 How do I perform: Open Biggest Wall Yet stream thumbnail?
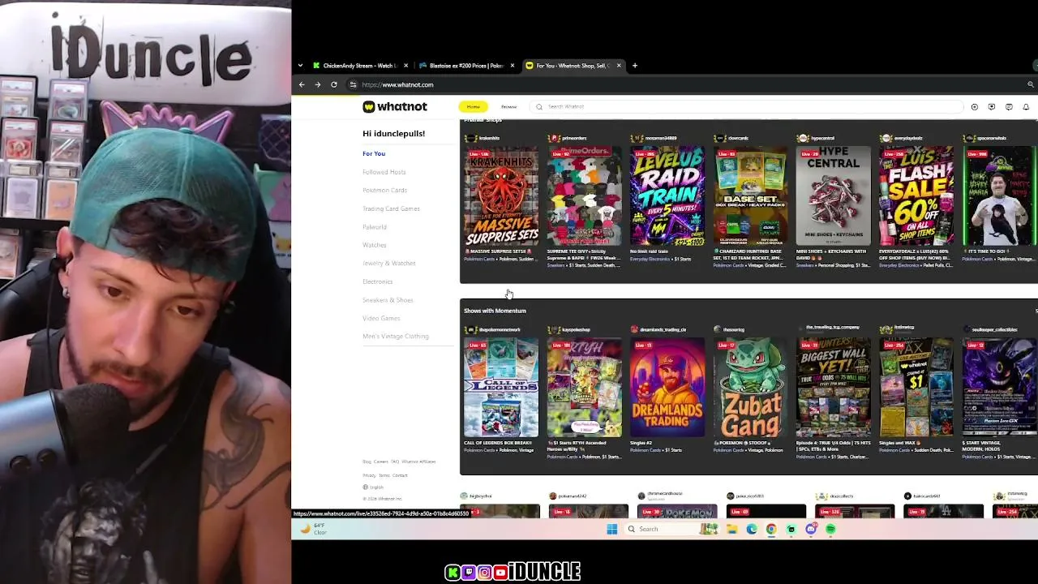834,388
